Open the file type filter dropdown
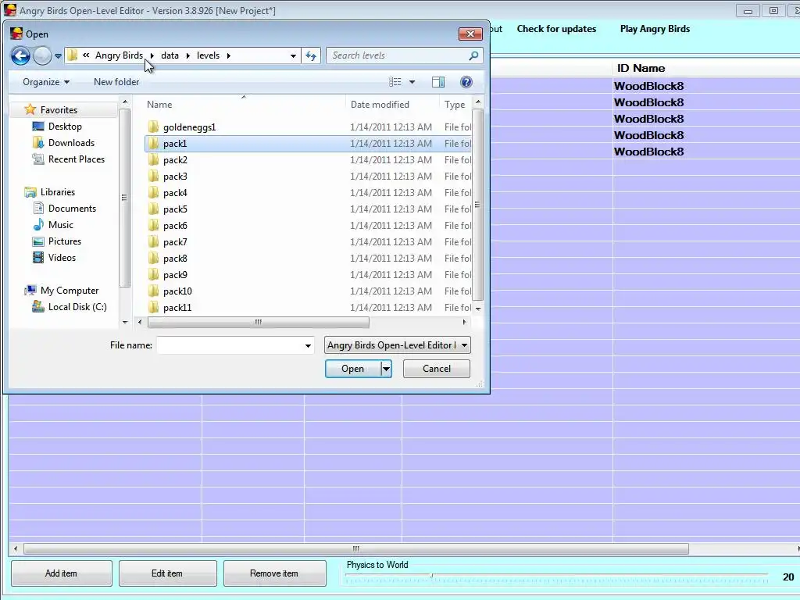Image resolution: width=800 pixels, height=600 pixels. tap(398, 345)
